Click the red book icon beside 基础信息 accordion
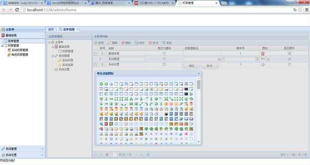310x165 pixels. [3, 35]
